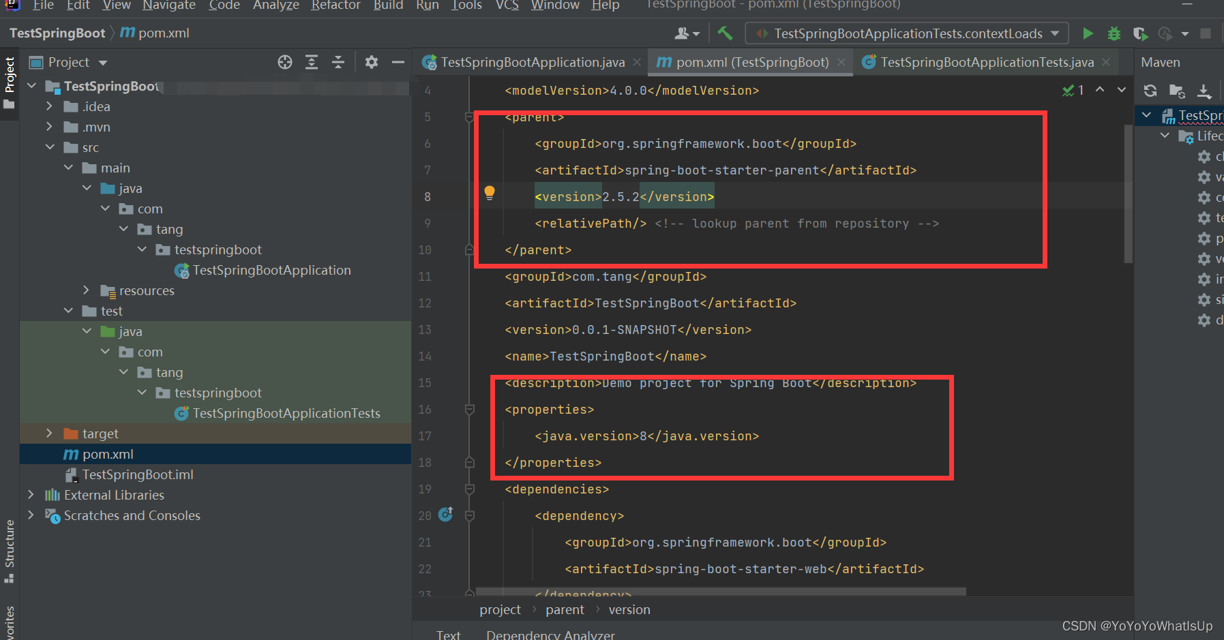Click the locate/select opened file target icon
1224x640 pixels.
pyautogui.click(x=285, y=63)
